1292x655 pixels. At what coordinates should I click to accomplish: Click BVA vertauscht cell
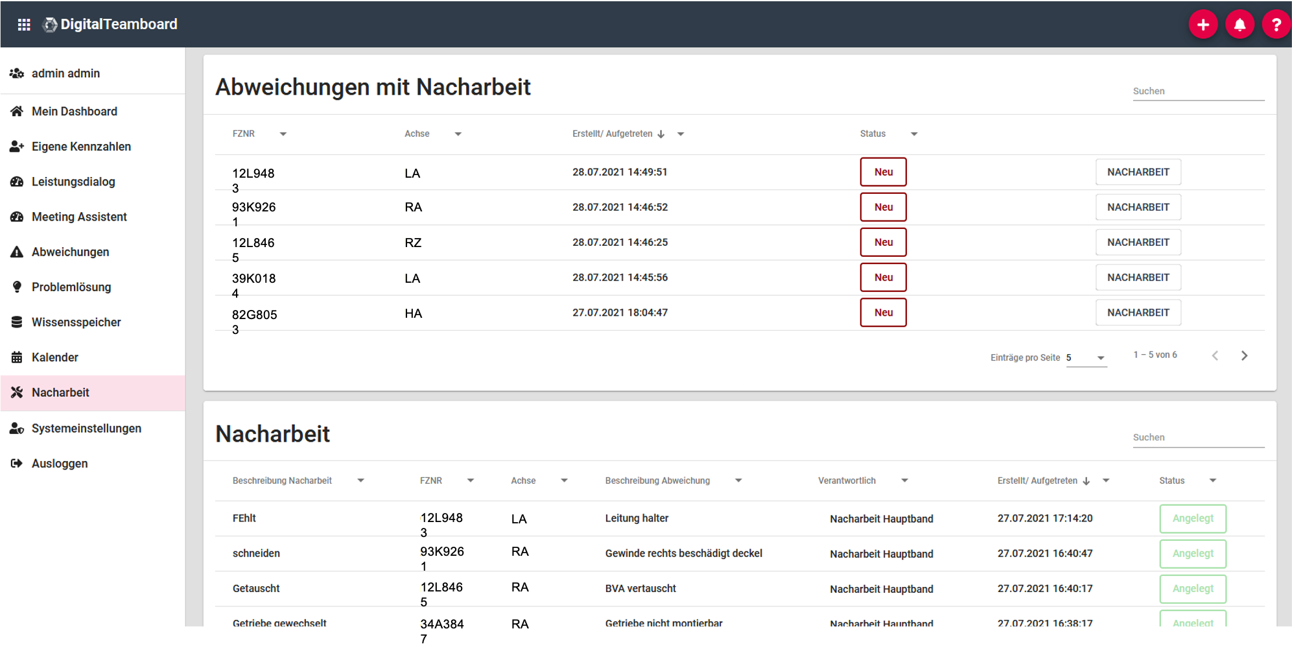(x=640, y=588)
